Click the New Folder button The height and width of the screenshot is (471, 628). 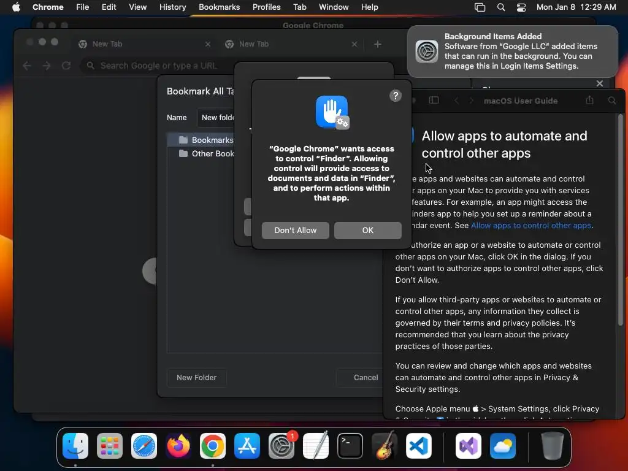point(197,377)
